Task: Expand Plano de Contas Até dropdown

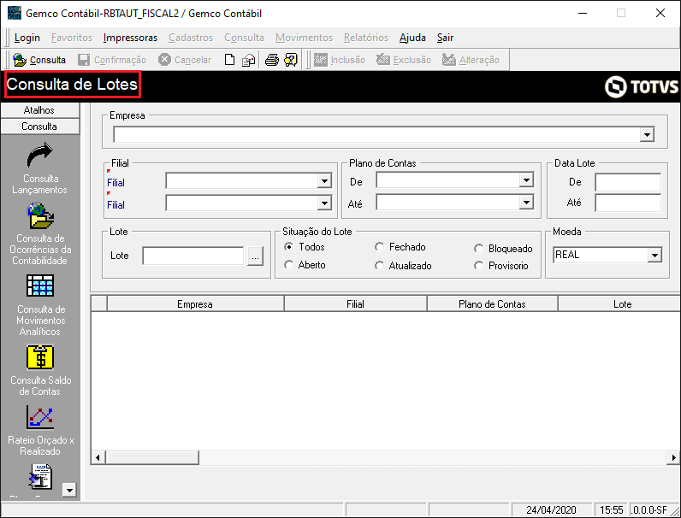Action: (526, 202)
